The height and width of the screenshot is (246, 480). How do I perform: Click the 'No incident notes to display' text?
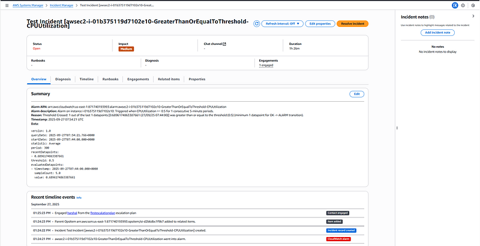point(437,52)
